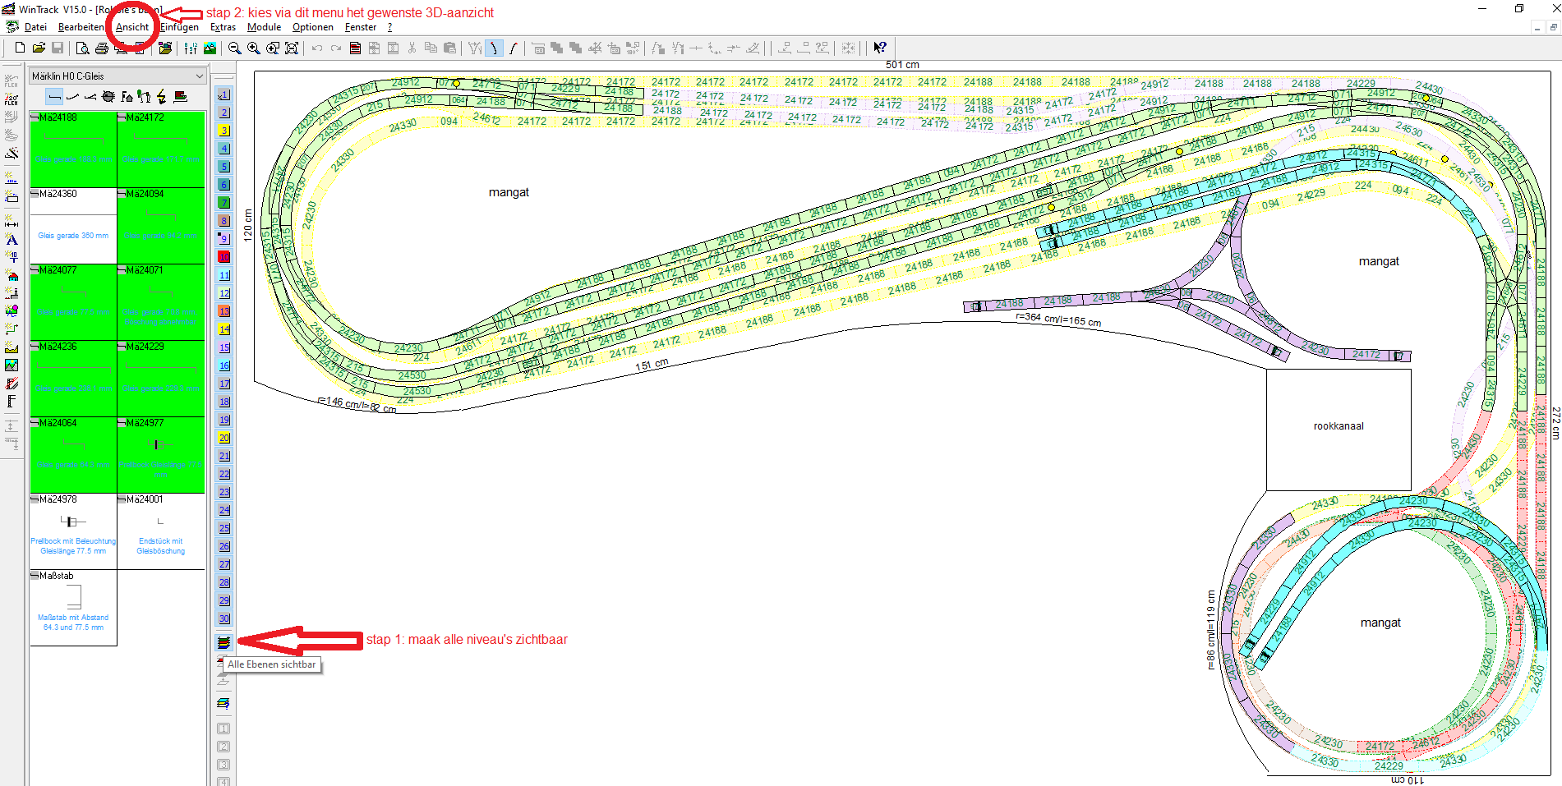
Task: Toggle level 14 yellow button
Action: point(223,329)
